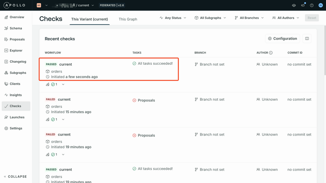Expand the organization switcher chevron
Image resolution: width=326 pixels, height=183 pixels.
click(47, 5)
